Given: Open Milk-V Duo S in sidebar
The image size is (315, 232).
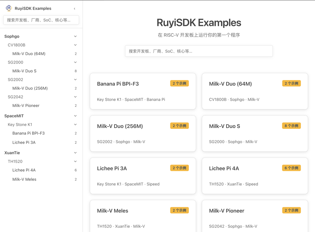Looking at the screenshot, I should pos(24,71).
